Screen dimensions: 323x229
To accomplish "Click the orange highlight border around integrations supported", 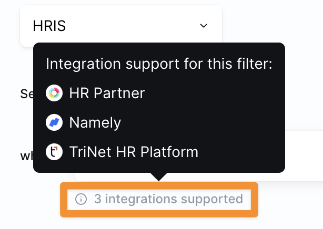I will coord(159,213).
